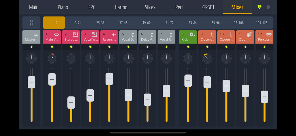Switch to the Main tab
The image size is (296, 136).
(x=34, y=7)
